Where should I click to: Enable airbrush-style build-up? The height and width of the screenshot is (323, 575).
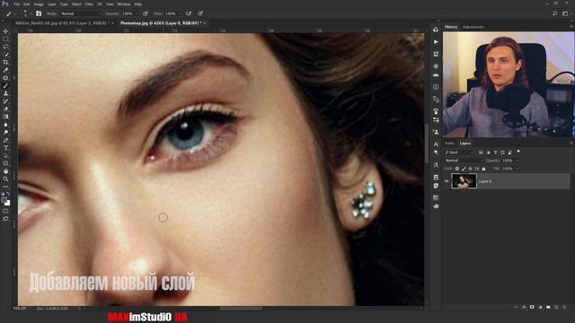tap(189, 13)
